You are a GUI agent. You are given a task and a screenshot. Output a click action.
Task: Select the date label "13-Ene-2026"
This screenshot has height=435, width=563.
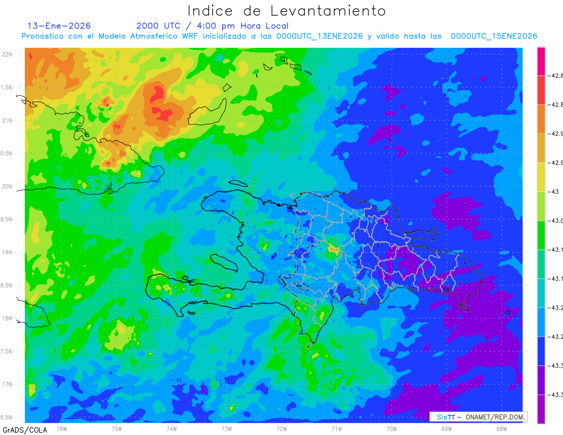[59, 26]
